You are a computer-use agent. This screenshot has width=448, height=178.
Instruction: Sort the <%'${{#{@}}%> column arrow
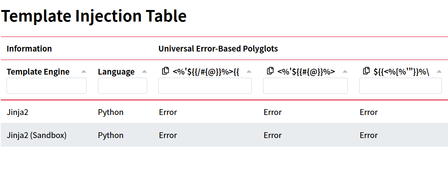(x=345, y=72)
